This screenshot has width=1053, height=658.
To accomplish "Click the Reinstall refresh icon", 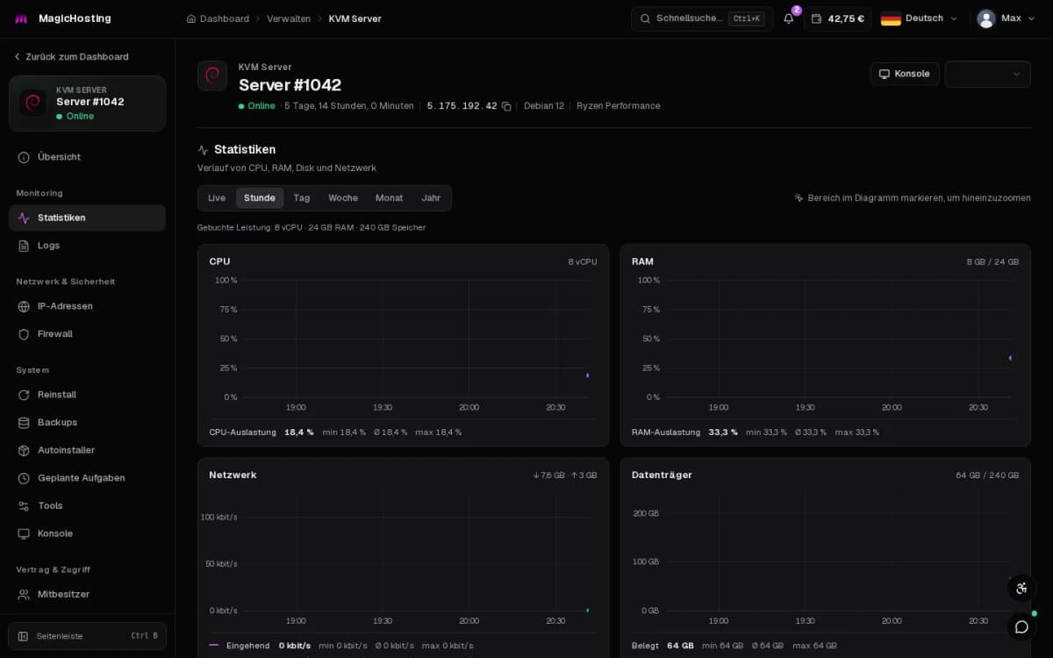I will [24, 395].
